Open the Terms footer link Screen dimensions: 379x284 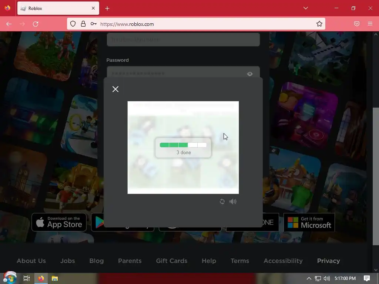tap(240, 261)
